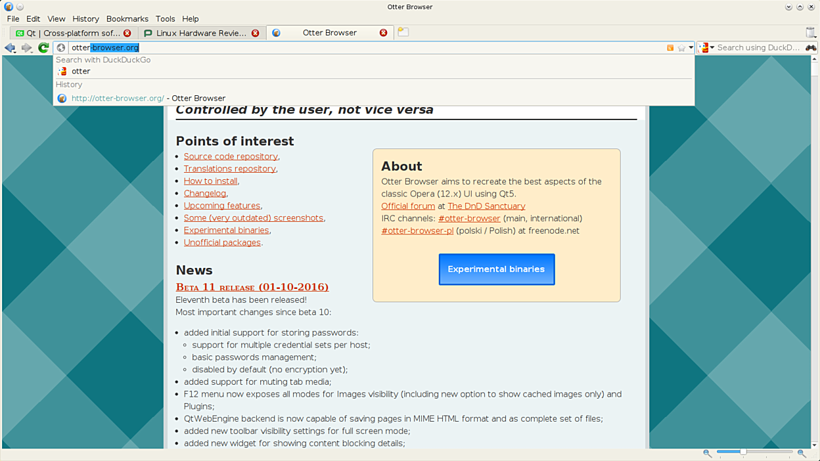Click the zoom level slider
820x461 pixels.
coord(754,452)
